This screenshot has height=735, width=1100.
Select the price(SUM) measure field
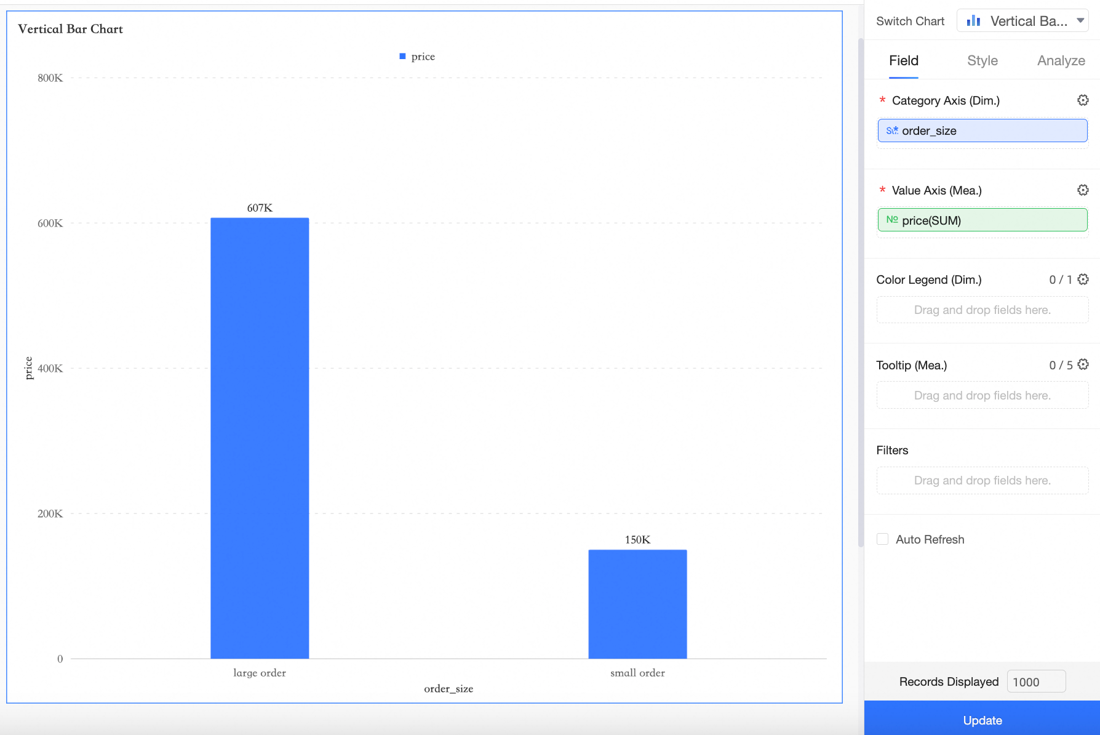(x=982, y=220)
